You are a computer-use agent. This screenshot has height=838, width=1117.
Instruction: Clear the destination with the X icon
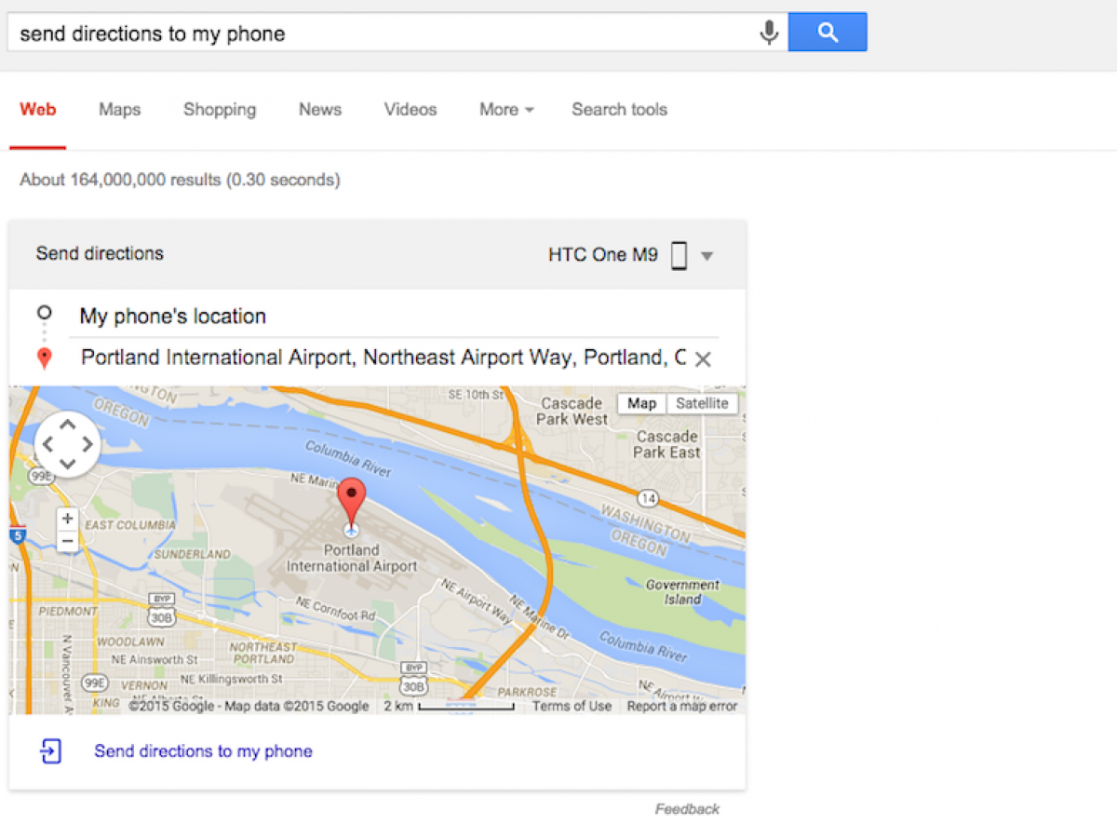[703, 359]
